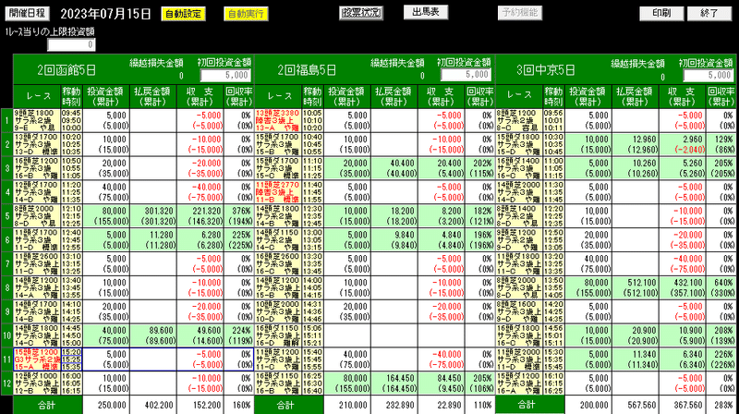Screen dimensions: 739x414
Task: Click 福島 total payout 232,890
Action: click(394, 405)
